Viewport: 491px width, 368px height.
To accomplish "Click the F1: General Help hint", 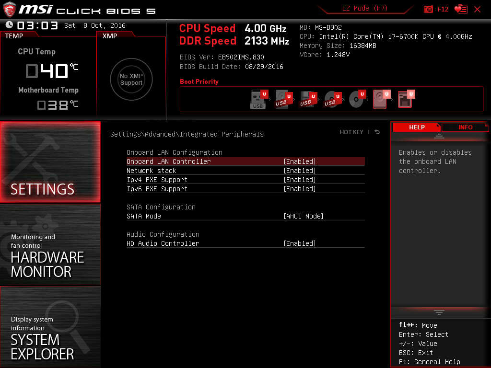I will coord(429,362).
